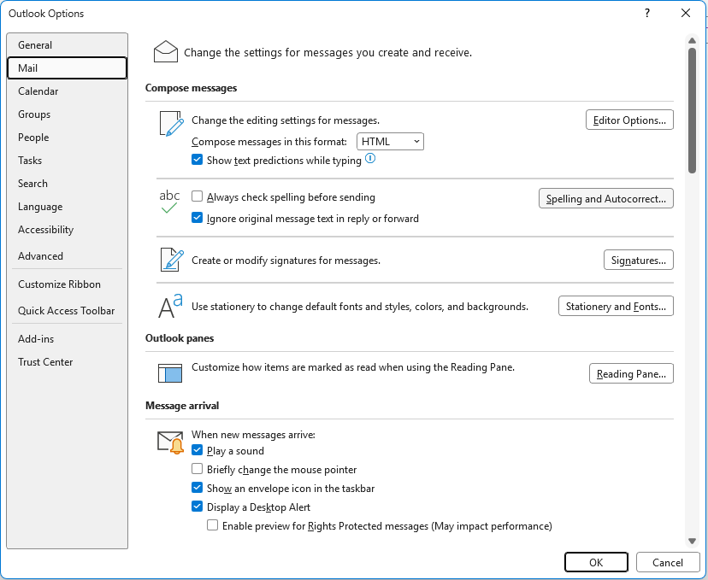This screenshot has width=708, height=580.
Task: Open the Groups options category
Action: pos(68,114)
